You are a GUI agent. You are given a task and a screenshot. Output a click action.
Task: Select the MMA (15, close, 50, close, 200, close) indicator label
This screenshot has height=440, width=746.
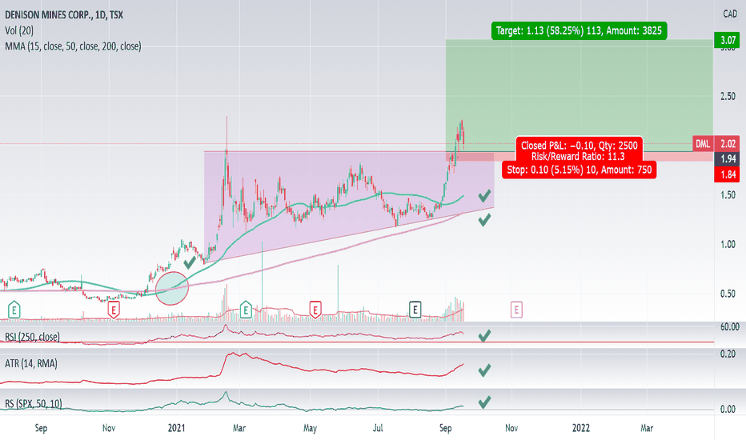coord(73,46)
